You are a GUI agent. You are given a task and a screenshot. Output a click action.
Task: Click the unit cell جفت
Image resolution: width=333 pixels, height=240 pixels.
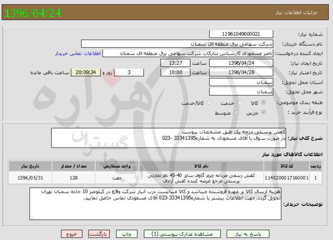[x=117, y=178]
